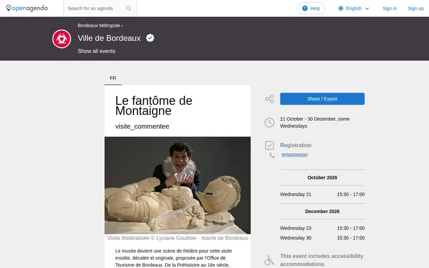Click the October 2026 month header

tap(322, 177)
